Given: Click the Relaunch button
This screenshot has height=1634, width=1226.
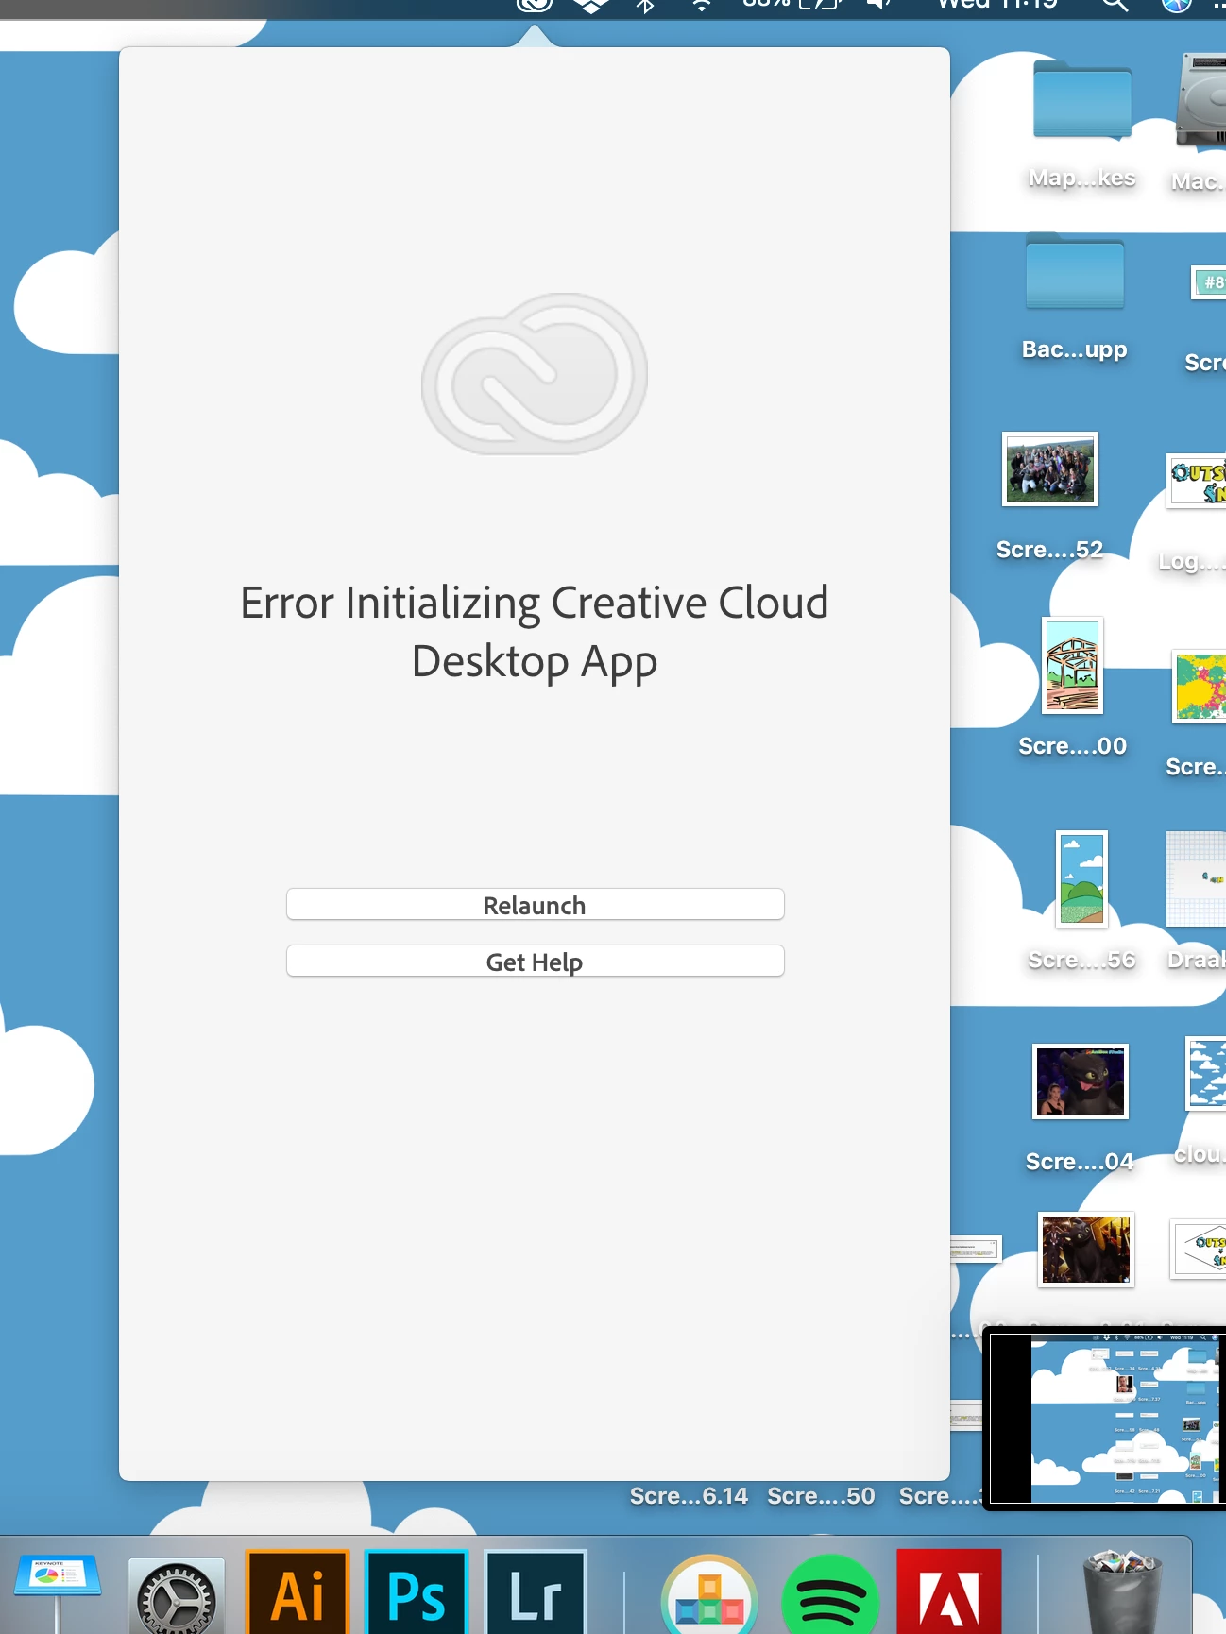Looking at the screenshot, I should 535,905.
